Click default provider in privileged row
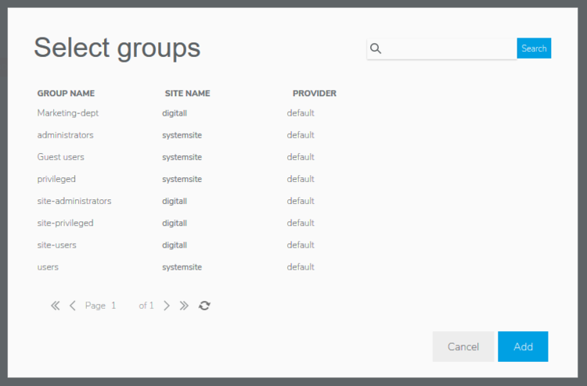 pos(301,179)
